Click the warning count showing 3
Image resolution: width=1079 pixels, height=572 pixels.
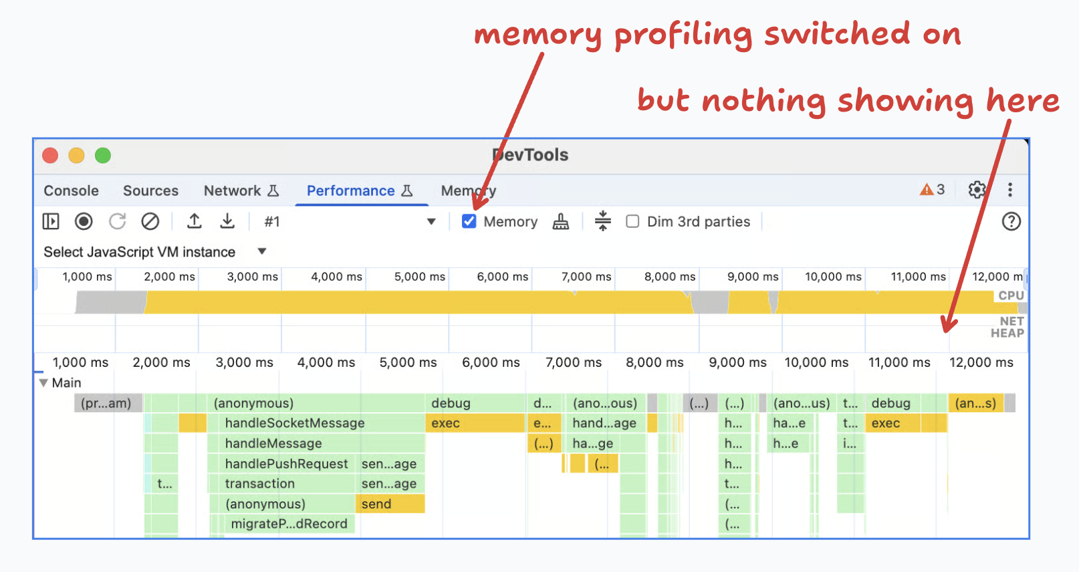click(x=933, y=190)
